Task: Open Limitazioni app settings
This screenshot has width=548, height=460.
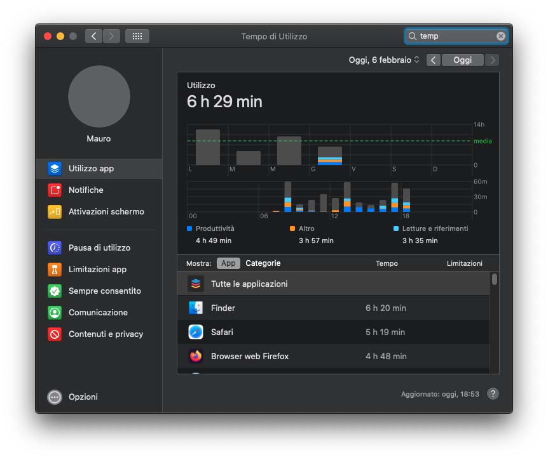Action: 99,270
